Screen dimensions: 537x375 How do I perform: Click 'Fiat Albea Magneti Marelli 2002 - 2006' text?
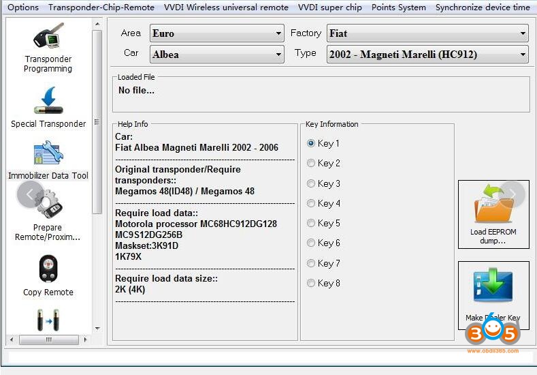197,147
